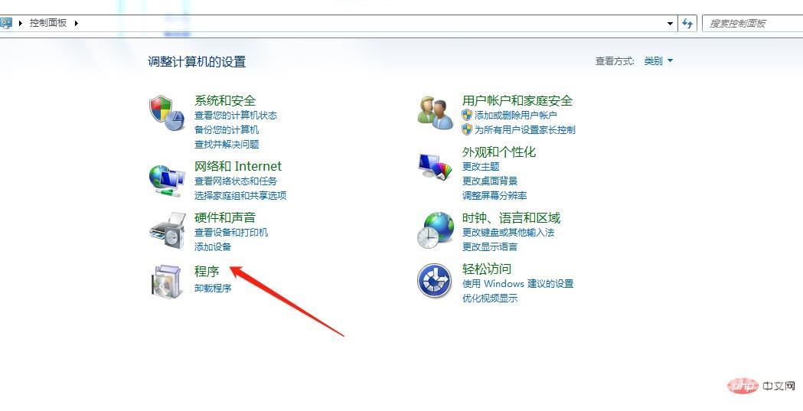This screenshot has width=803, height=411.
Task: Click the 添加或删除用户帐户 link
Action: [516, 116]
